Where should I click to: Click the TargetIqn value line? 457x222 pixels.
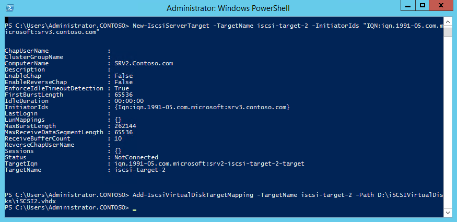[209, 163]
